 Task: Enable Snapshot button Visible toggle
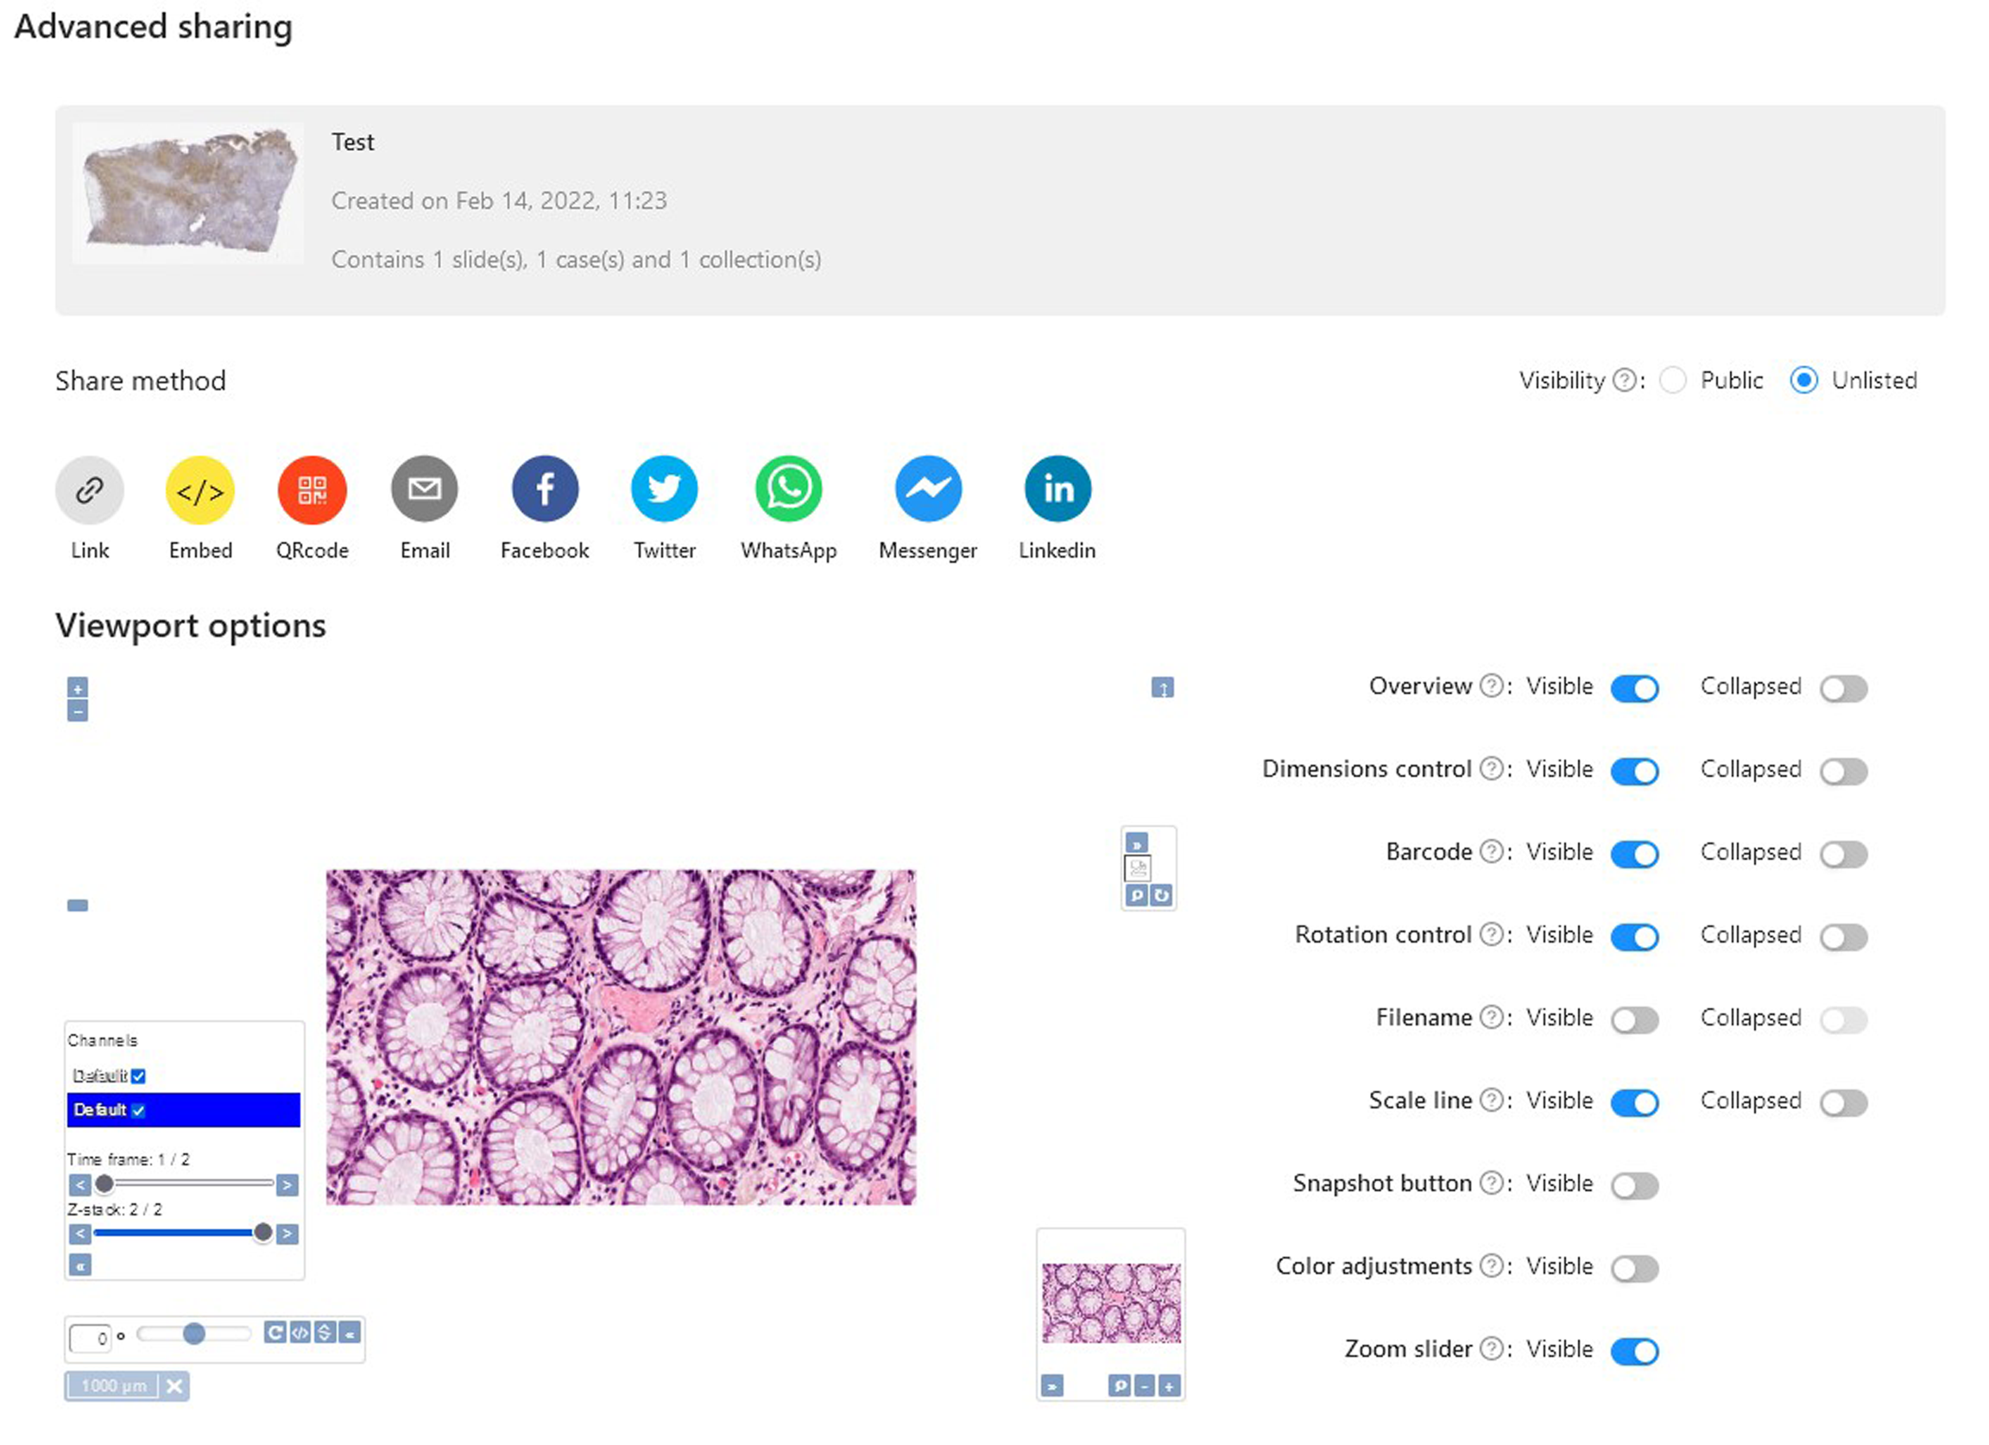(x=1634, y=1185)
